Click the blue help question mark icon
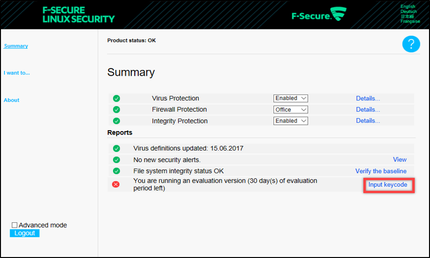Image resolution: width=430 pixels, height=258 pixels. pos(411,44)
